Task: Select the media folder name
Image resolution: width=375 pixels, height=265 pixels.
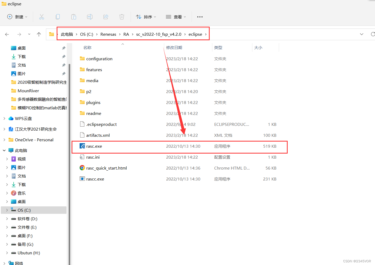Action: pos(92,81)
